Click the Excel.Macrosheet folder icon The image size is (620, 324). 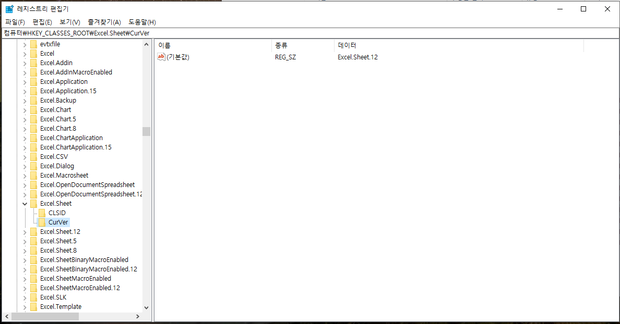point(33,176)
